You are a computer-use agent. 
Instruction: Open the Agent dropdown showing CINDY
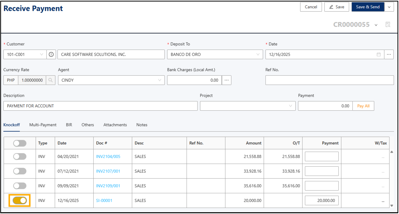(111, 80)
